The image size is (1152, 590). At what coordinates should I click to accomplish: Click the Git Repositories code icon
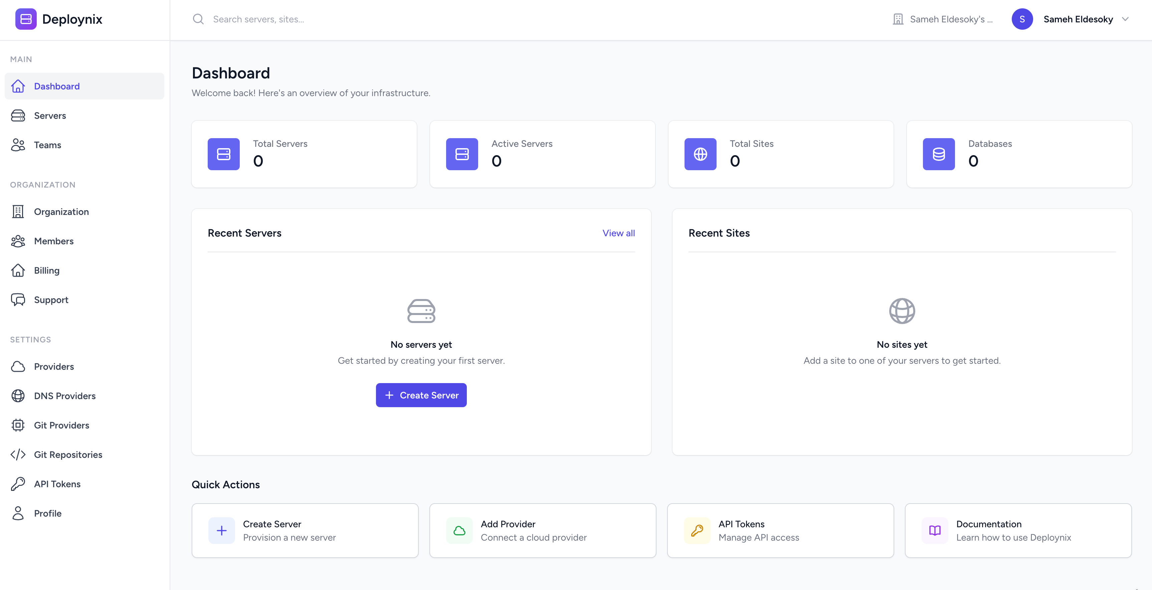pos(18,454)
